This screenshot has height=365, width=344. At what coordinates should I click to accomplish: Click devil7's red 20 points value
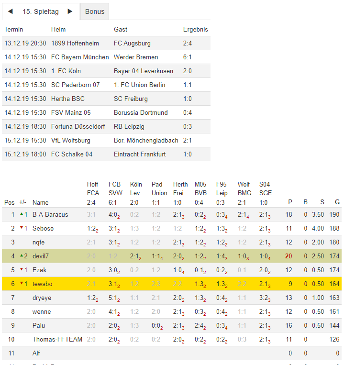[289, 256]
